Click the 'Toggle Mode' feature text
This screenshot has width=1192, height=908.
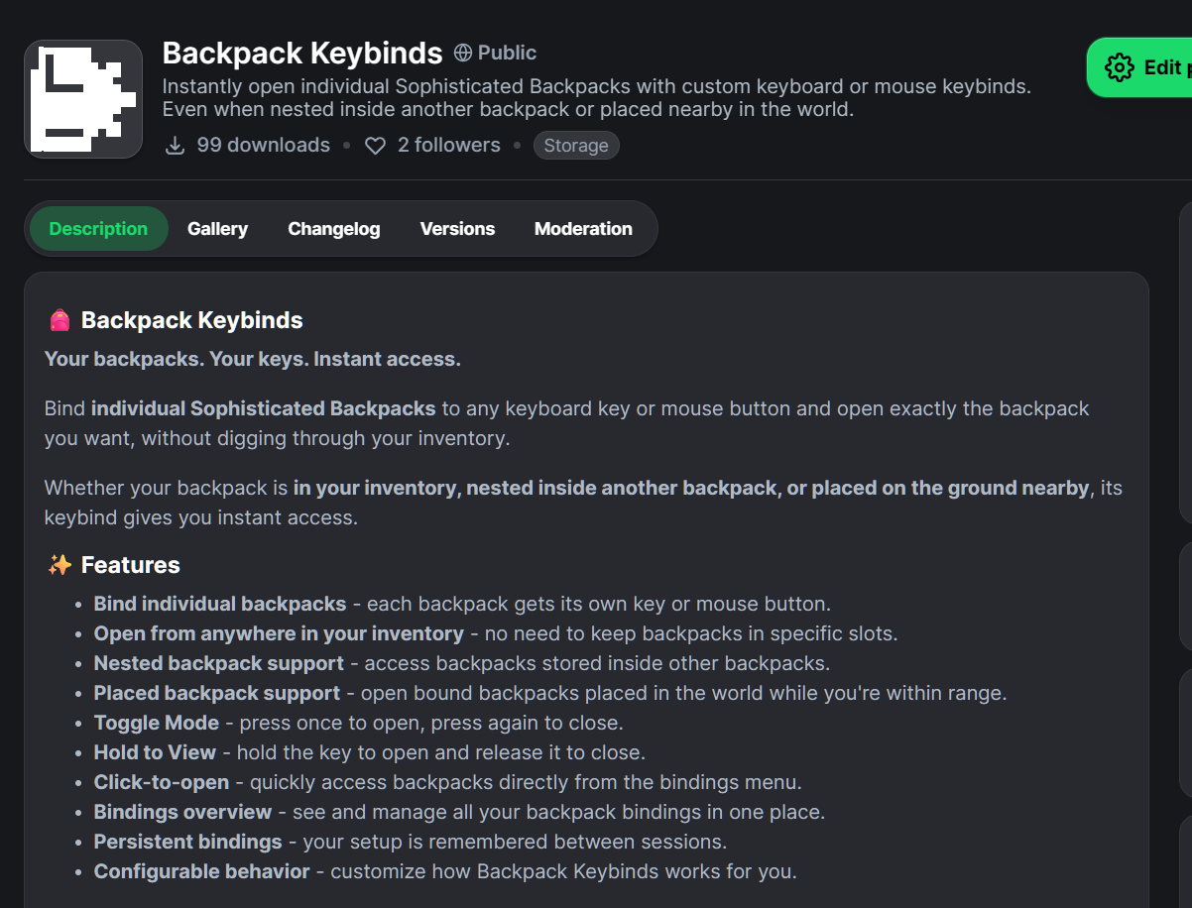coord(157,723)
